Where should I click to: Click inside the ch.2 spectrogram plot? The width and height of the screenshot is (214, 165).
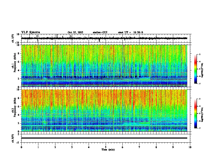pyautogui.click(x=104, y=111)
